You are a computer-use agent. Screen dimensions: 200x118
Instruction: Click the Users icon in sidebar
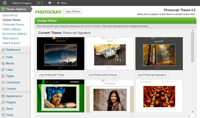point(3,109)
